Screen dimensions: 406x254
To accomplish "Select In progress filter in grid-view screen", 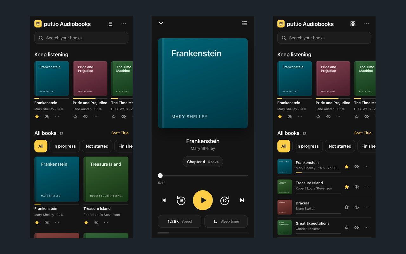I will 64,146.
